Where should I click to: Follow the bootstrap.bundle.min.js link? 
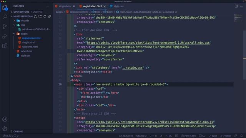click(x=149, y=122)
